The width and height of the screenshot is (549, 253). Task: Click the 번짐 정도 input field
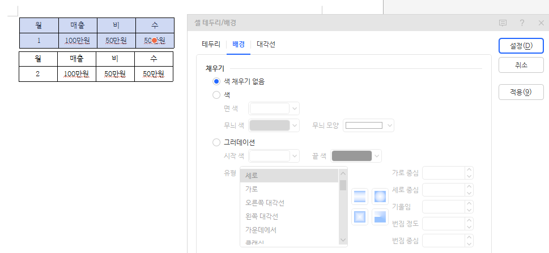coord(444,224)
